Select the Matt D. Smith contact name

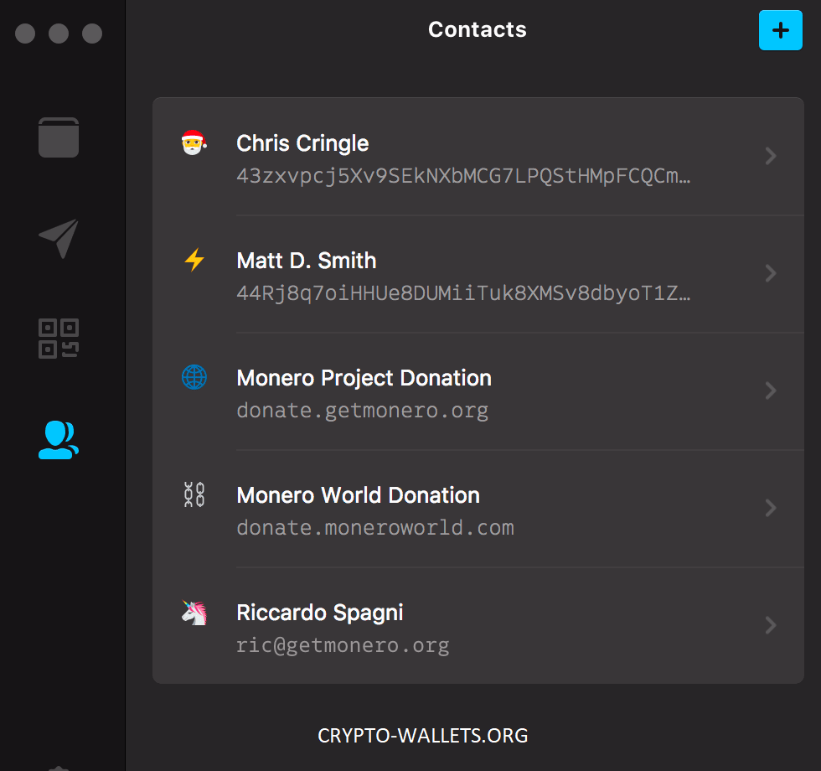307,261
